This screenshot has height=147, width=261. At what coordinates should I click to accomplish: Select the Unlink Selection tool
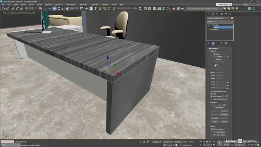17,9
